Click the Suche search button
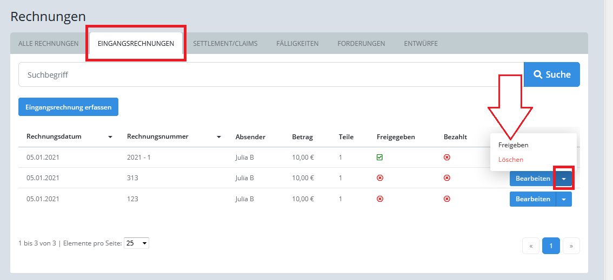The image size is (613, 280). [552, 74]
